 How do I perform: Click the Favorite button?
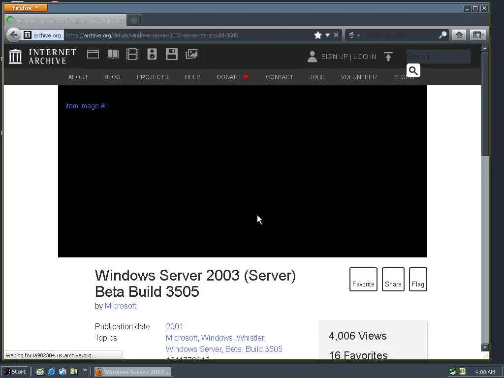363,280
